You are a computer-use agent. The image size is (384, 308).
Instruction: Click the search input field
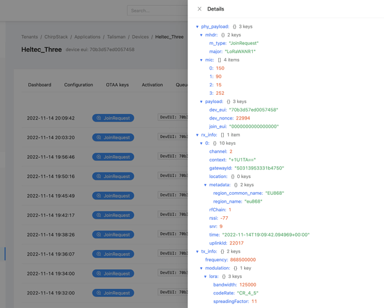coord(157,10)
